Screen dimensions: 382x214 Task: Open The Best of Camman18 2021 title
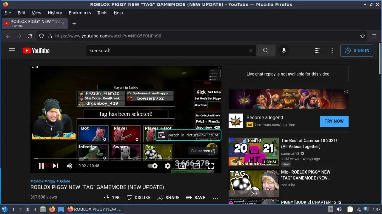(309, 144)
